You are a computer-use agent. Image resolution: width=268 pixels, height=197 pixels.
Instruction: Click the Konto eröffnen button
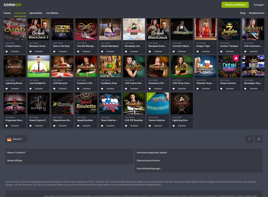(235, 5)
